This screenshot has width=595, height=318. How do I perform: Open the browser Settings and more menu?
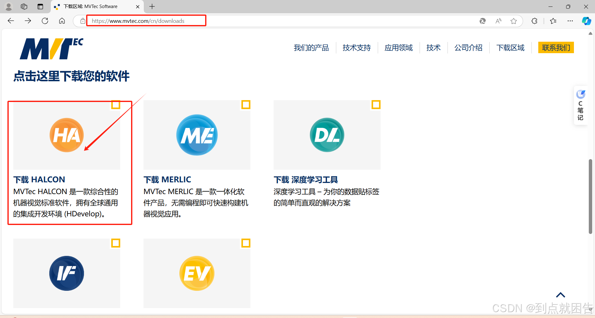[571, 21]
